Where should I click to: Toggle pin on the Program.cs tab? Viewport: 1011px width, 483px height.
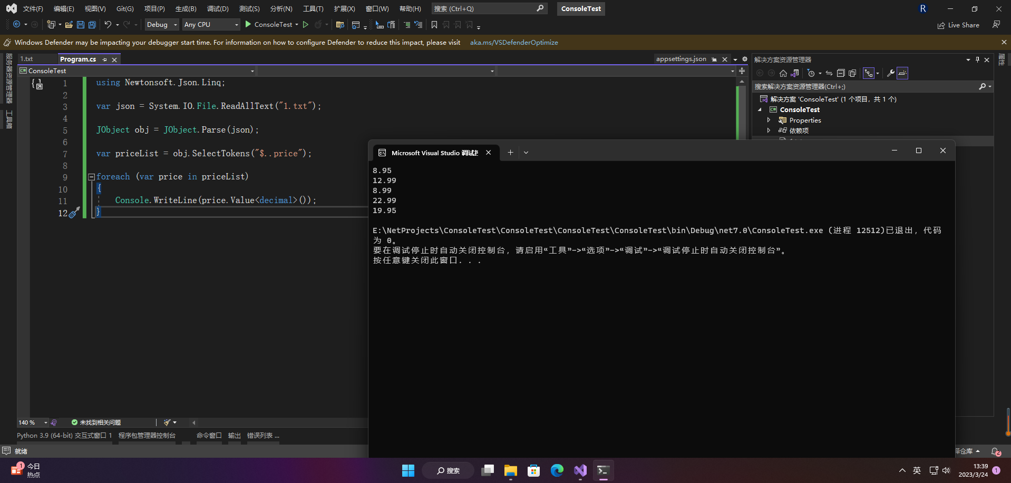coord(105,59)
